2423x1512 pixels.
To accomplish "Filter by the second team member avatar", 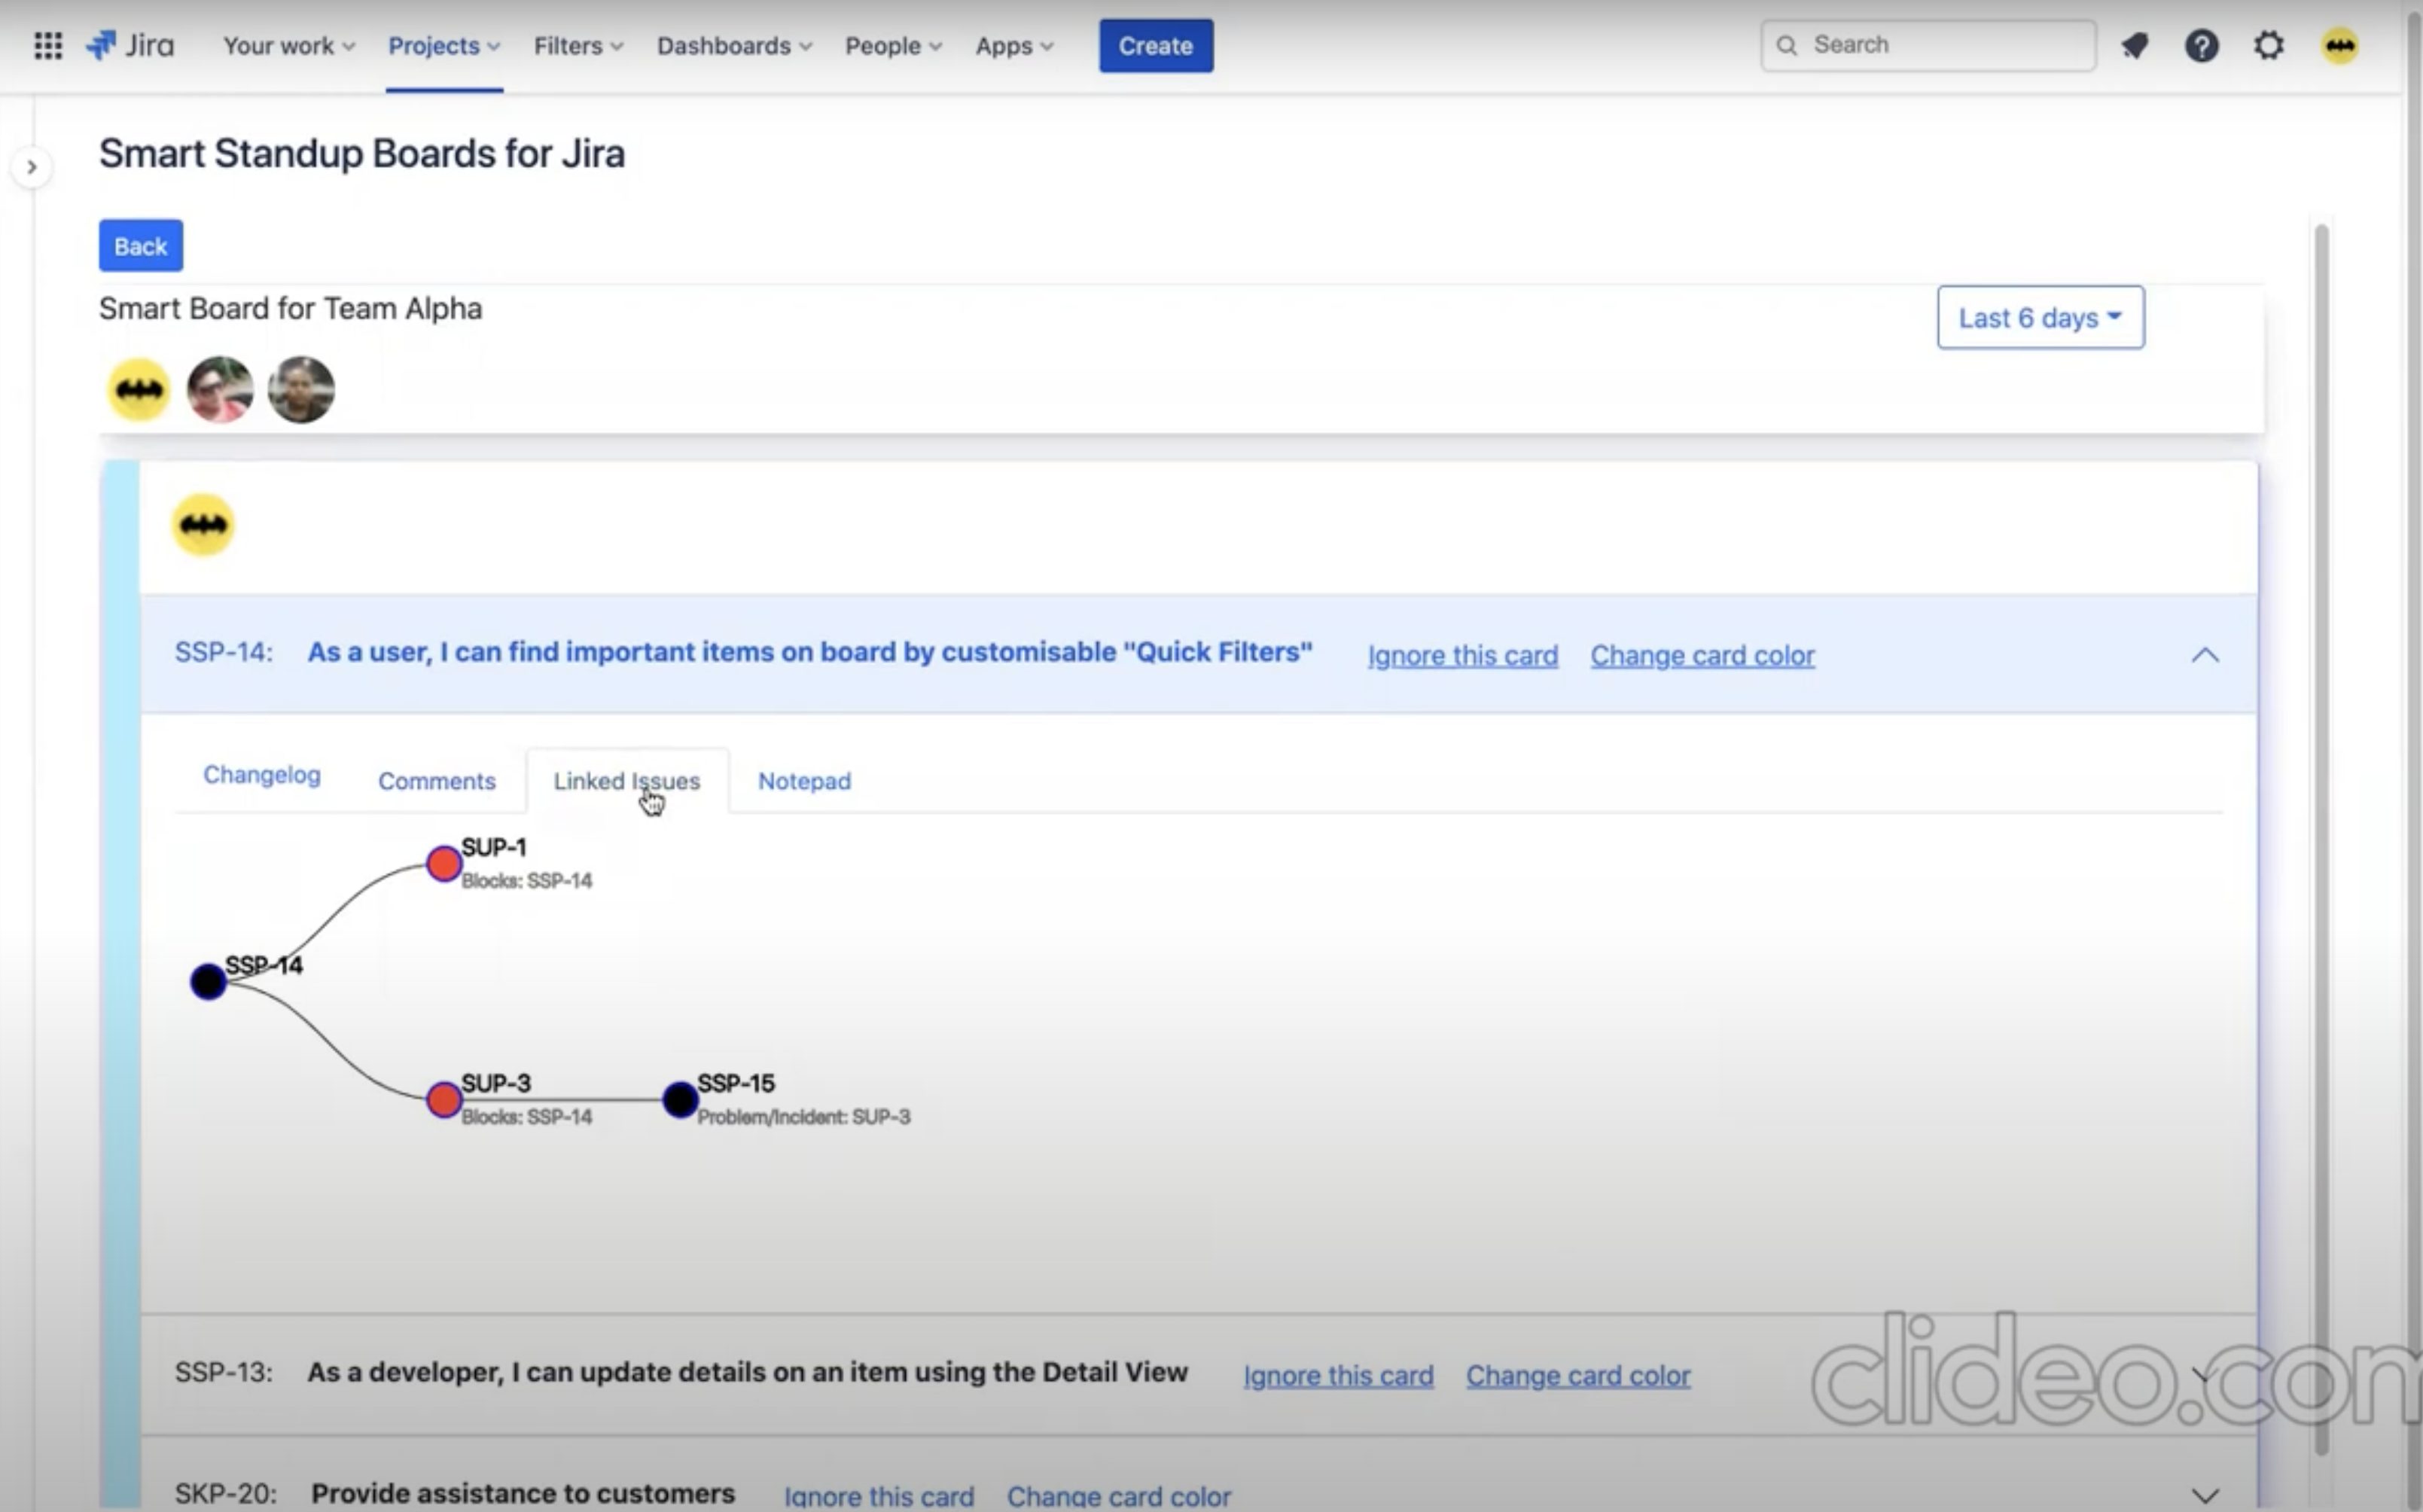I will pyautogui.click(x=220, y=390).
